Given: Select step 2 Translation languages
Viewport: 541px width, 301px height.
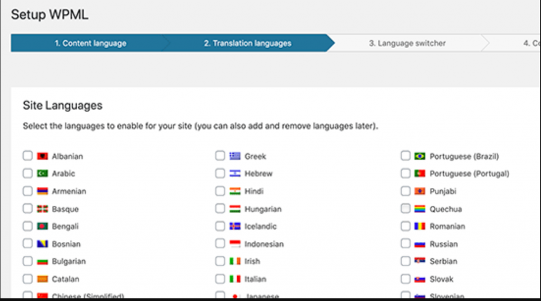Looking at the screenshot, I should click(x=247, y=43).
